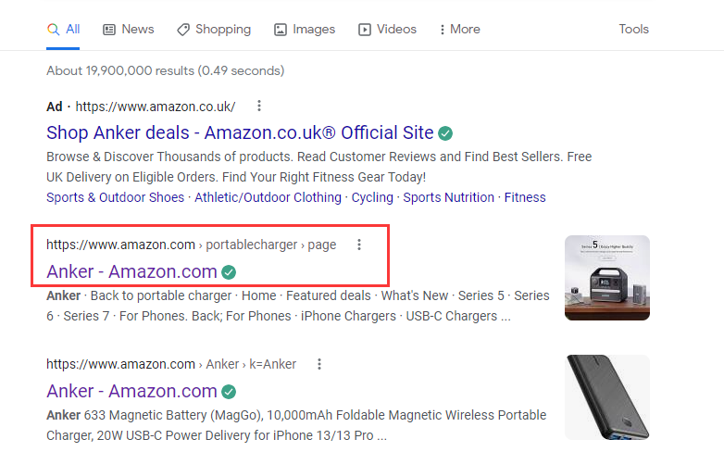Screen dimensions: 724x452
Task: Switch to the Shopping search tab
Action: click(213, 30)
